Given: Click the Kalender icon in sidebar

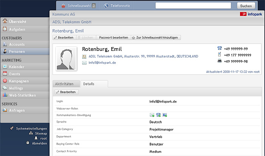Looking at the screenshot, I should point(5,67).
